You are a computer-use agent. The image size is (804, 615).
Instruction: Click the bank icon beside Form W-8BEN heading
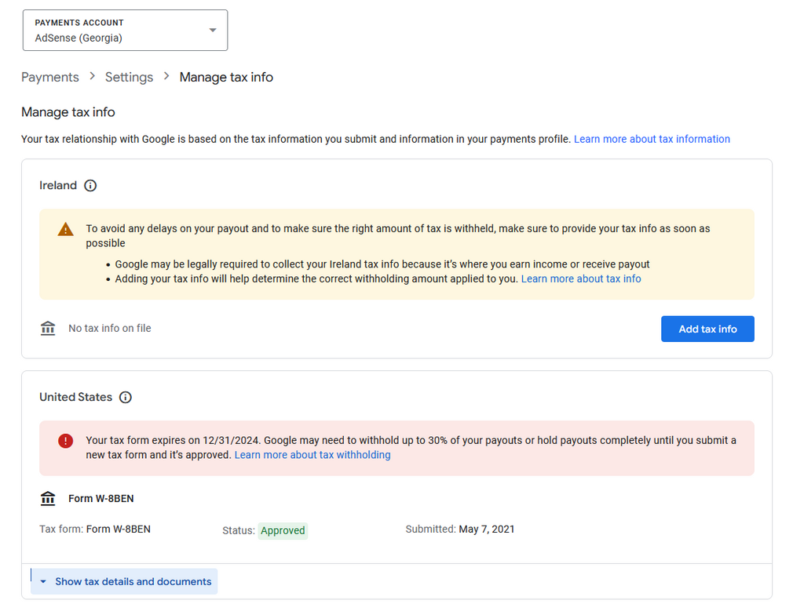point(48,498)
